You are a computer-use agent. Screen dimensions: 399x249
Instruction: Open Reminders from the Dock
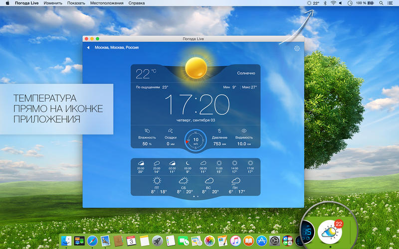point(170,241)
